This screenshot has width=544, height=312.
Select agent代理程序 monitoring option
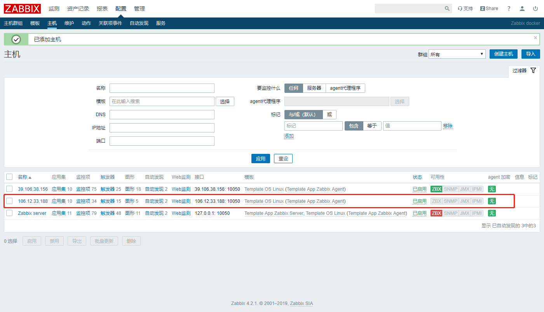point(345,88)
